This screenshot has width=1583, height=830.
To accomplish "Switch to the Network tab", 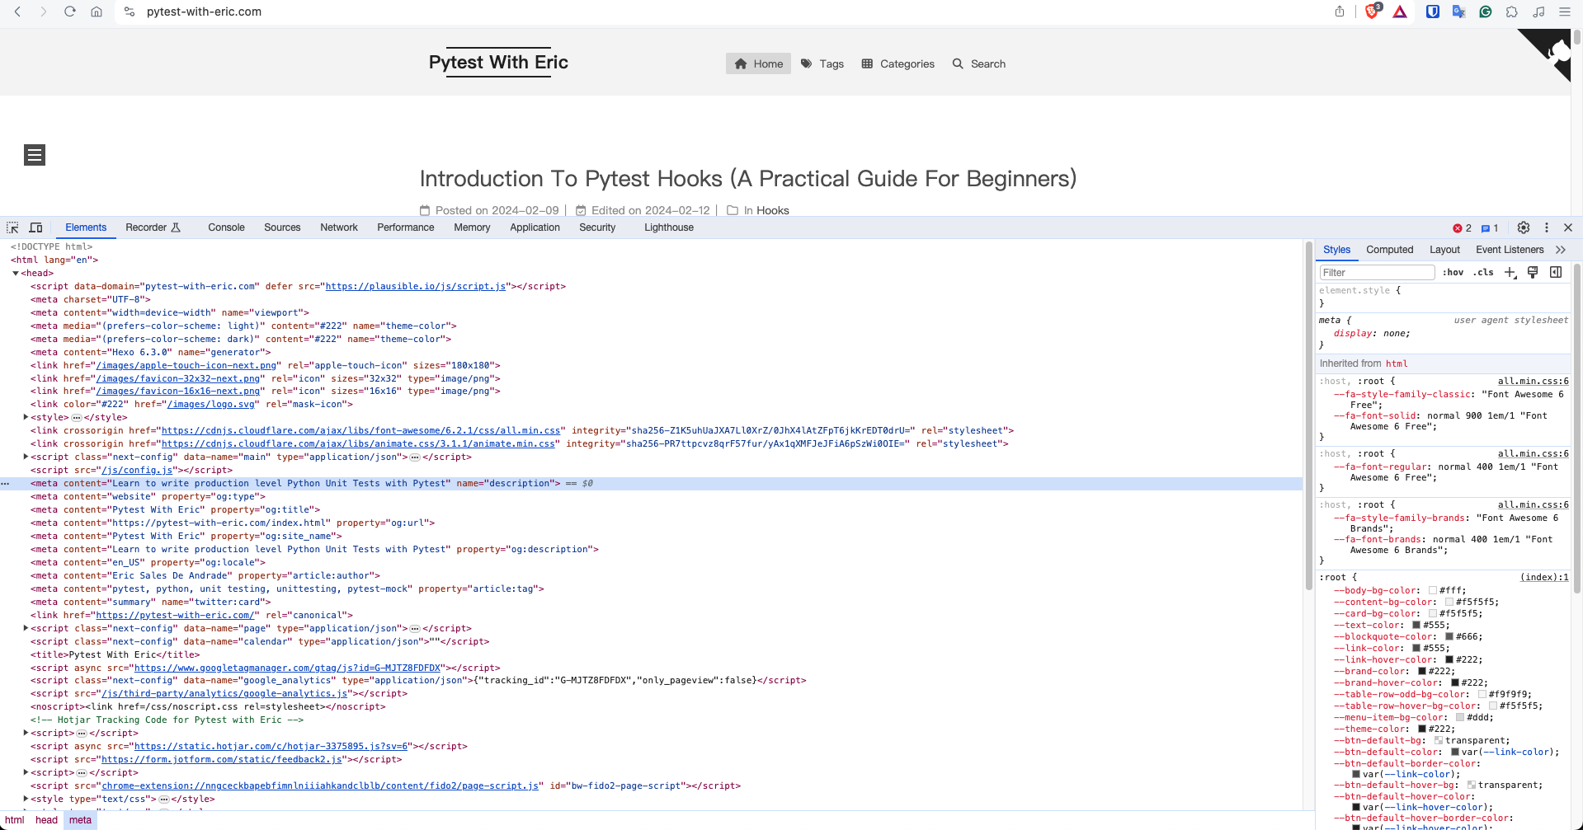I will pos(338,227).
